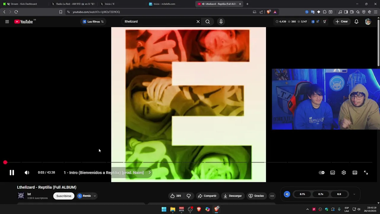Mute the video volume

(27, 173)
